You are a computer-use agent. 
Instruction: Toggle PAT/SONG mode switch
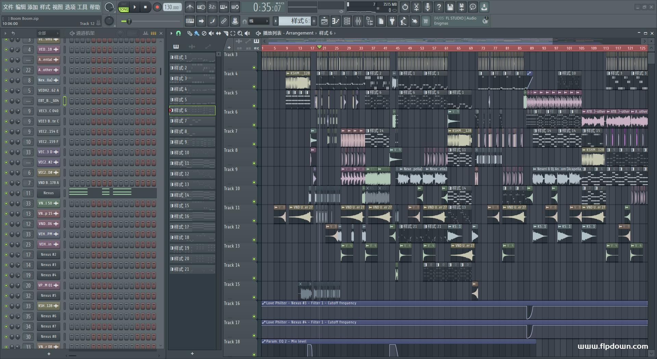pyautogui.click(x=124, y=7)
